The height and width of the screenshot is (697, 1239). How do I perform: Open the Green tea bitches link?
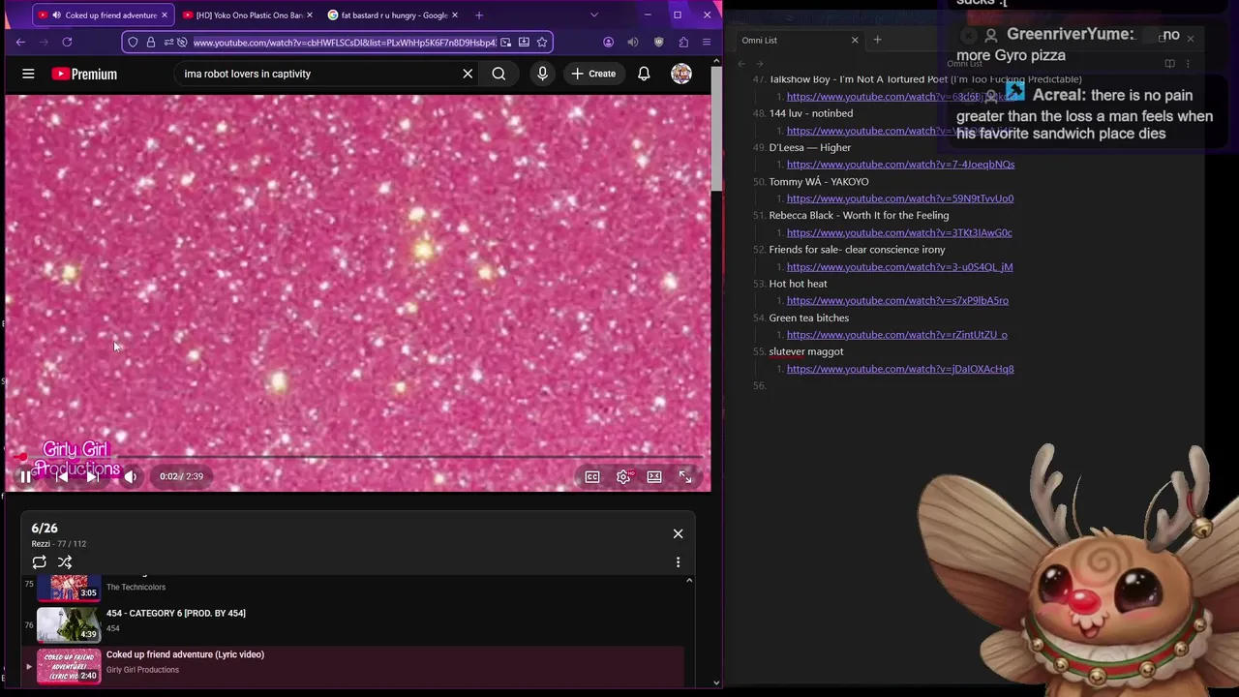[896, 335]
